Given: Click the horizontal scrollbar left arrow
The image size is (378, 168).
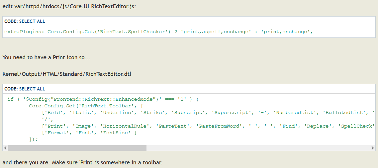Looking at the screenshot, I should (x=5, y=148).
